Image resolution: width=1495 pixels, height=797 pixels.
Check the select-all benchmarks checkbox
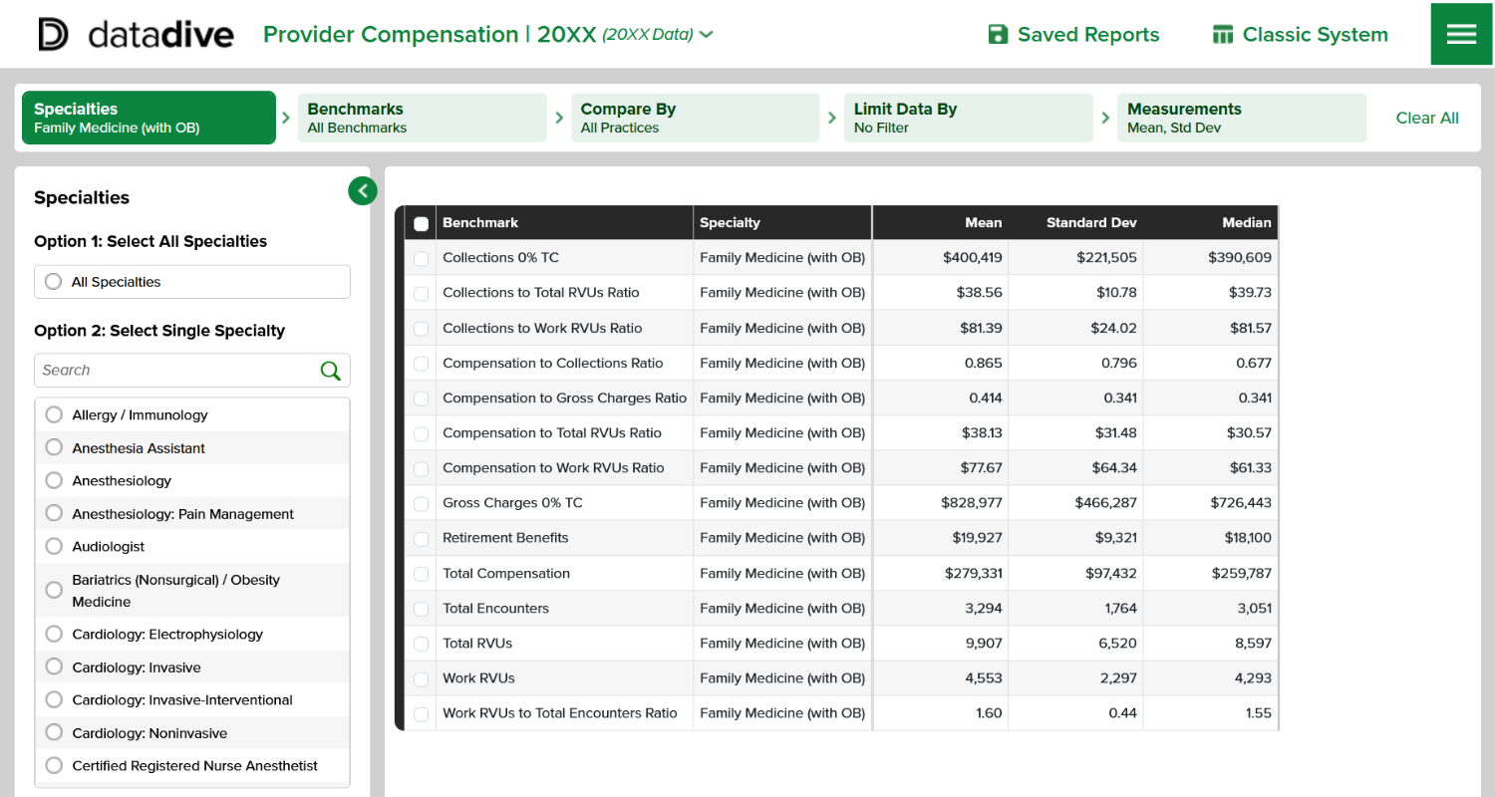(x=421, y=223)
